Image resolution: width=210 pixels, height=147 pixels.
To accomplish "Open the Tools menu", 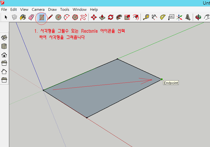I will 65,10.
